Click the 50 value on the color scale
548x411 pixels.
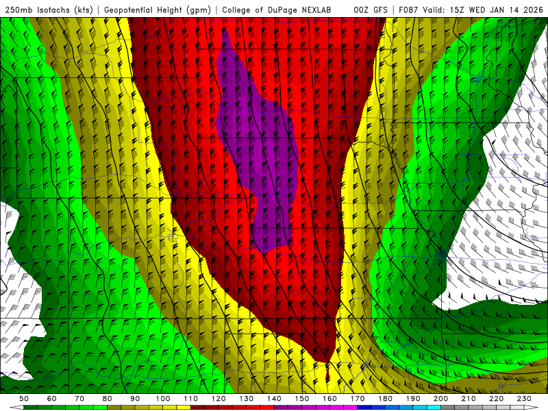24,399
